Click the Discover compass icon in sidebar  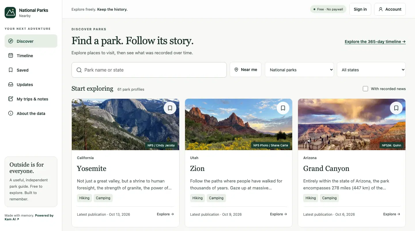click(x=11, y=41)
